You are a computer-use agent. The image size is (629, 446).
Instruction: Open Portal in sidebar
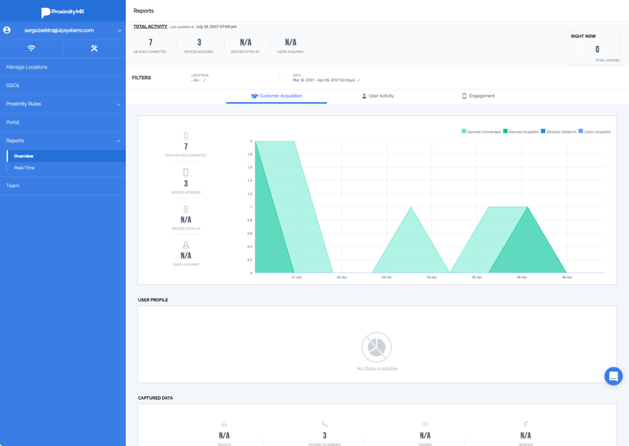point(63,122)
